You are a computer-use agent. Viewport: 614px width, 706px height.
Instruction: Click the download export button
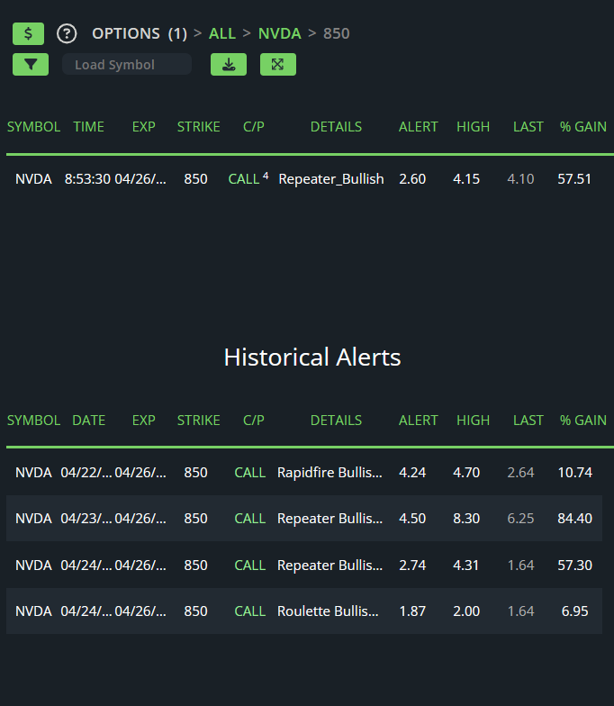point(229,65)
